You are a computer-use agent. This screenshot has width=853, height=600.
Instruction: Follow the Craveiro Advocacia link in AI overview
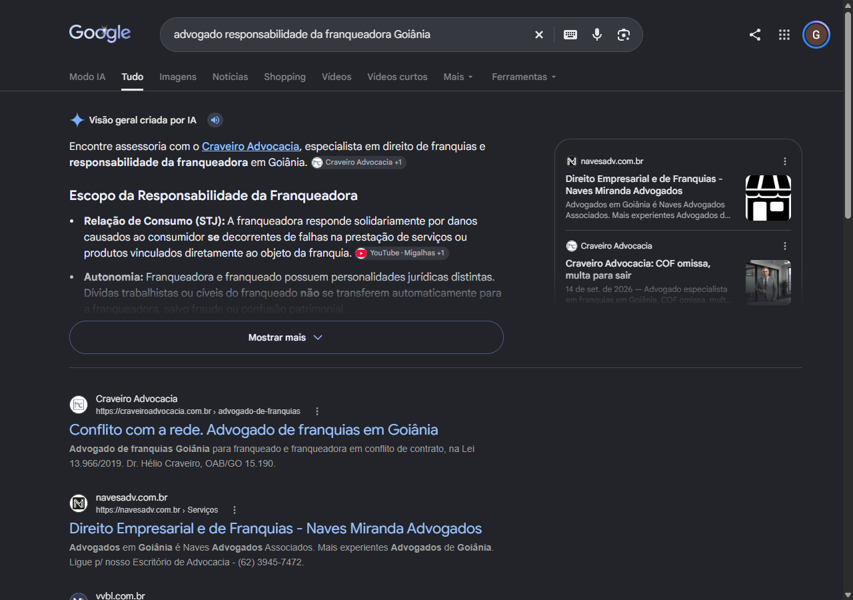coord(251,146)
